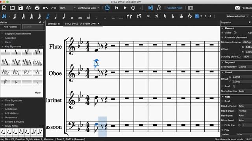Select quarter note duration
Image resolution: width=252 pixels, height=141 pixels.
click(56, 16)
